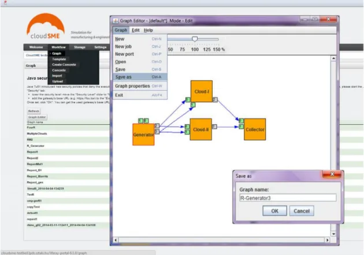The width and height of the screenshot is (364, 255).
Task: Select the Cloud-I job node
Action: click(202, 91)
